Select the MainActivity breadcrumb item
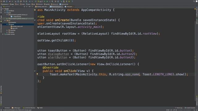 [x=64, y=4]
